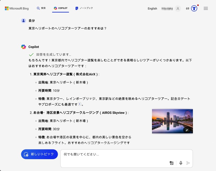Click the 自分 name label

pyautogui.click(x=32, y=21)
